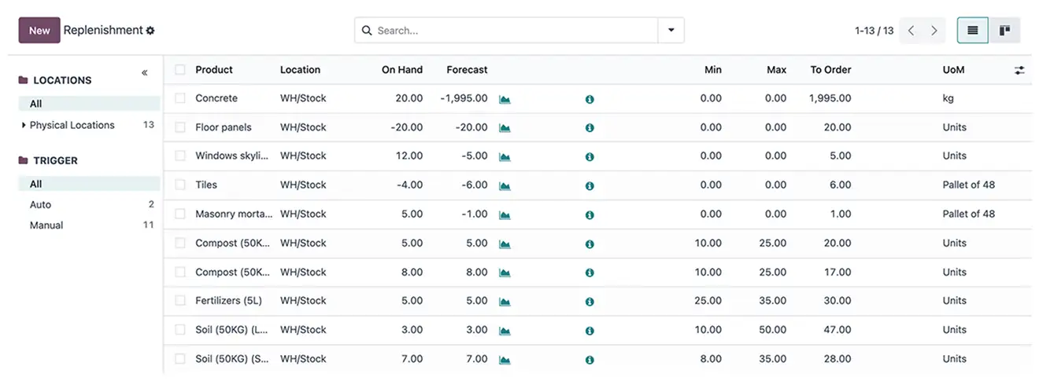Open the info icon on Floor panels row
The height and width of the screenshot is (381, 1039).
point(590,128)
